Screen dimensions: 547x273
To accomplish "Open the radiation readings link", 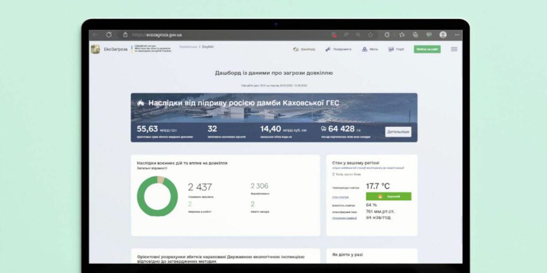I will click(344, 218).
